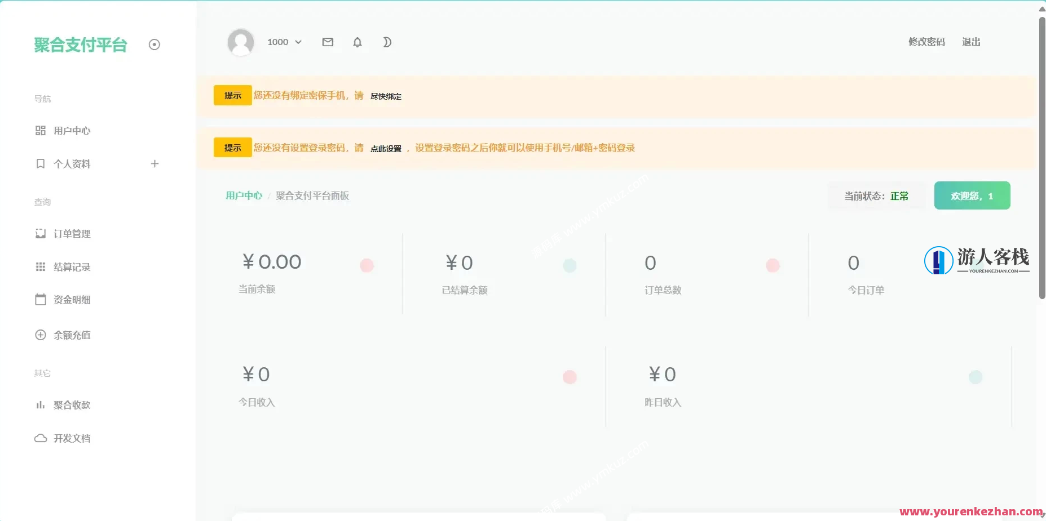1046x521 pixels.
Task: Toggle the sidebar collapse circle icon
Action: click(x=155, y=44)
